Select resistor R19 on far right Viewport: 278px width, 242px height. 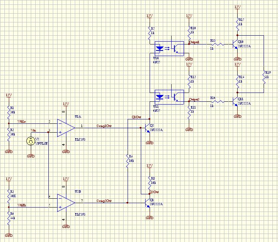[264, 77]
